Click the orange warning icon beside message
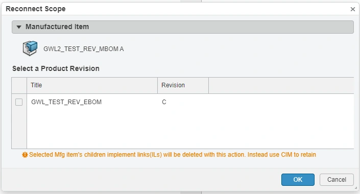The width and height of the screenshot is (360, 194). 25,155
